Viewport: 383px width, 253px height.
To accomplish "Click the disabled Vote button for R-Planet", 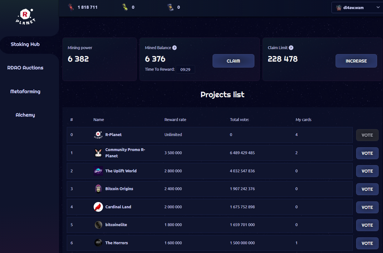I will [367, 135].
